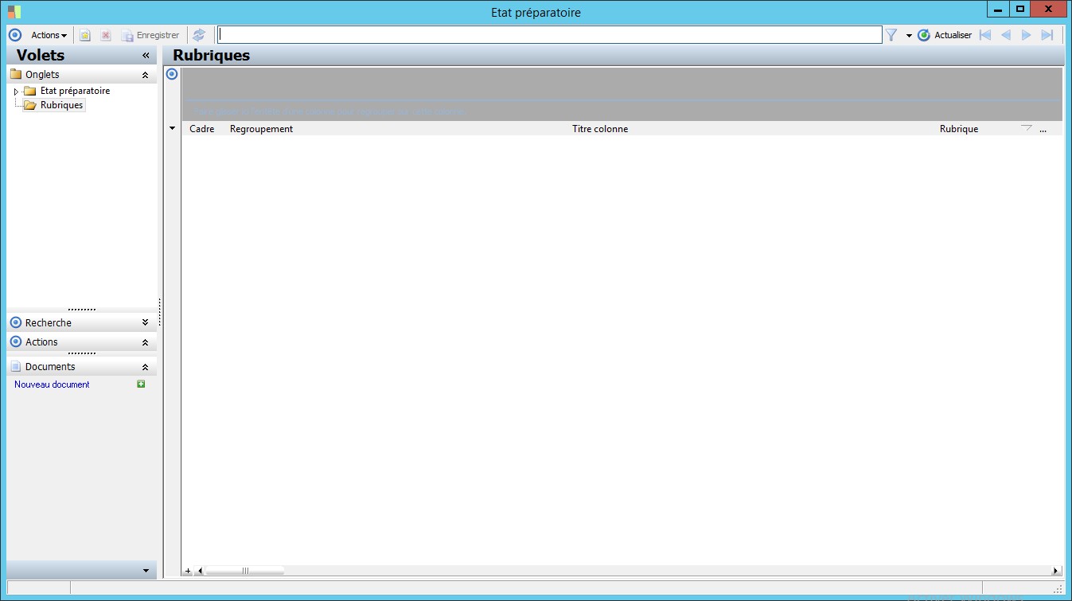Viewport: 1072px width, 601px height.
Task: Go to next record arrow
Action: 1027,35
